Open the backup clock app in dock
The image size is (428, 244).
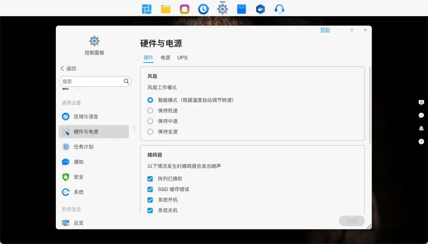point(203,9)
